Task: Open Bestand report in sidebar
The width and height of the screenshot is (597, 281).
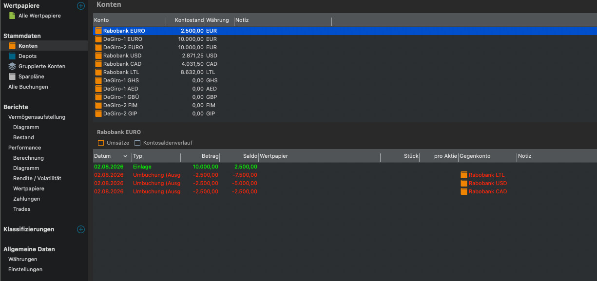Action: (23, 137)
